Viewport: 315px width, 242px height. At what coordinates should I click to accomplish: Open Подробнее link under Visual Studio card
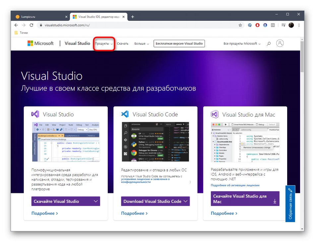click(x=45, y=213)
